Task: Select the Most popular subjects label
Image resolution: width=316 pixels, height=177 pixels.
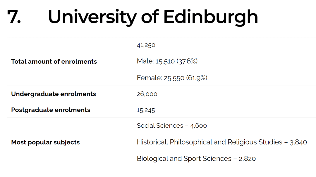Action: coord(46,143)
